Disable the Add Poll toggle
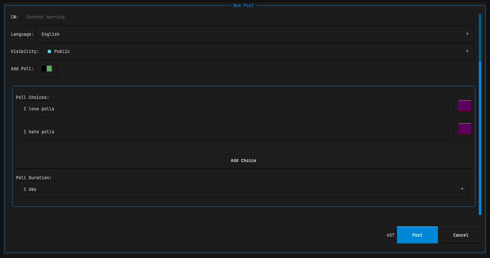Image resolution: width=490 pixels, height=258 pixels. 47,68
